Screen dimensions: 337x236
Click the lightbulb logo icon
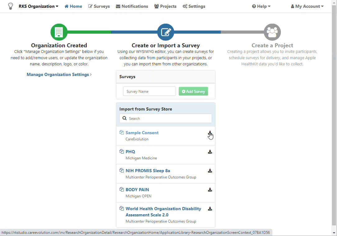coord(11,6)
